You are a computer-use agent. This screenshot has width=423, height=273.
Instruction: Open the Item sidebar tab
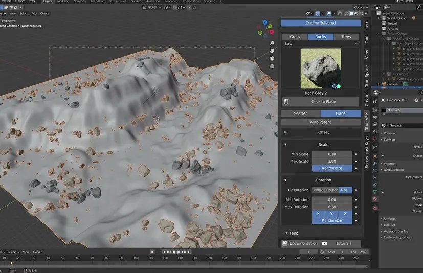click(x=367, y=26)
